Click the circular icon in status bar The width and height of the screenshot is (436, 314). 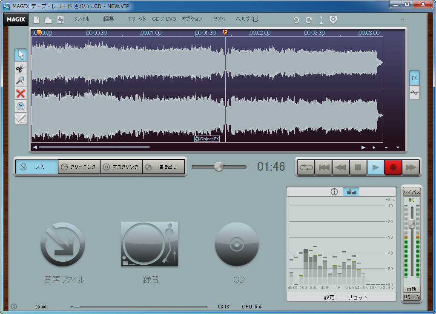pos(14,306)
